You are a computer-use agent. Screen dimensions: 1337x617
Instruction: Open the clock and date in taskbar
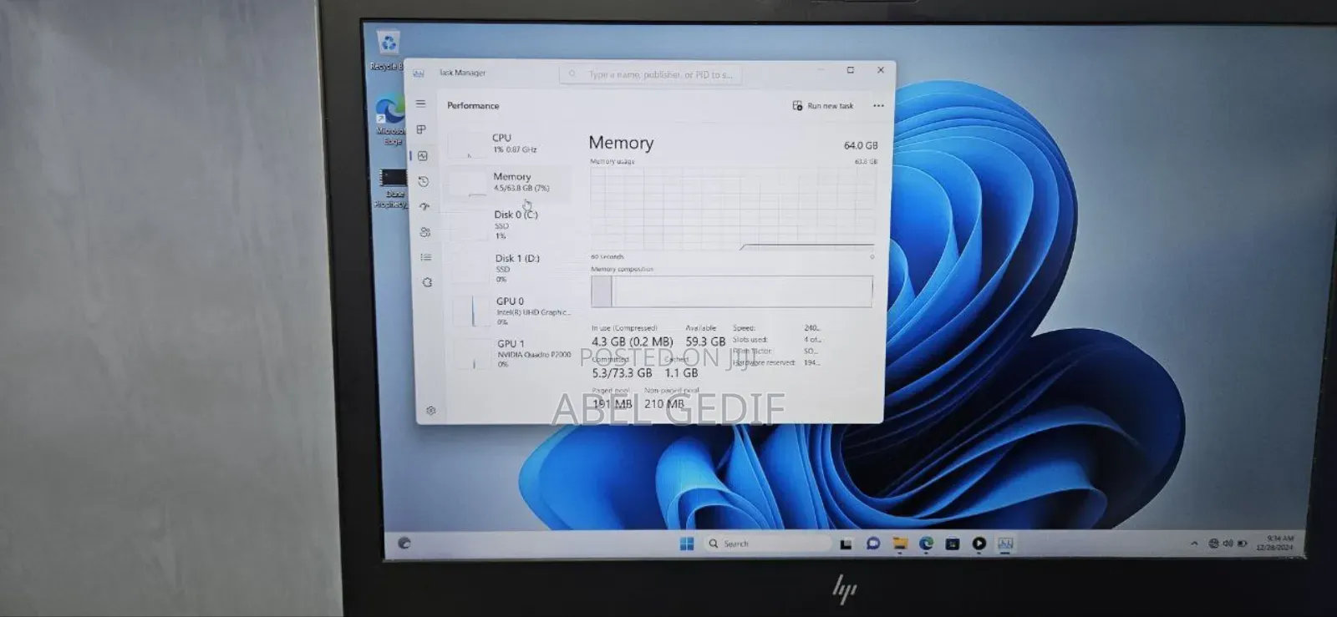point(1276,543)
